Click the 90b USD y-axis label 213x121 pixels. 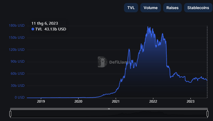click(x=17, y=62)
